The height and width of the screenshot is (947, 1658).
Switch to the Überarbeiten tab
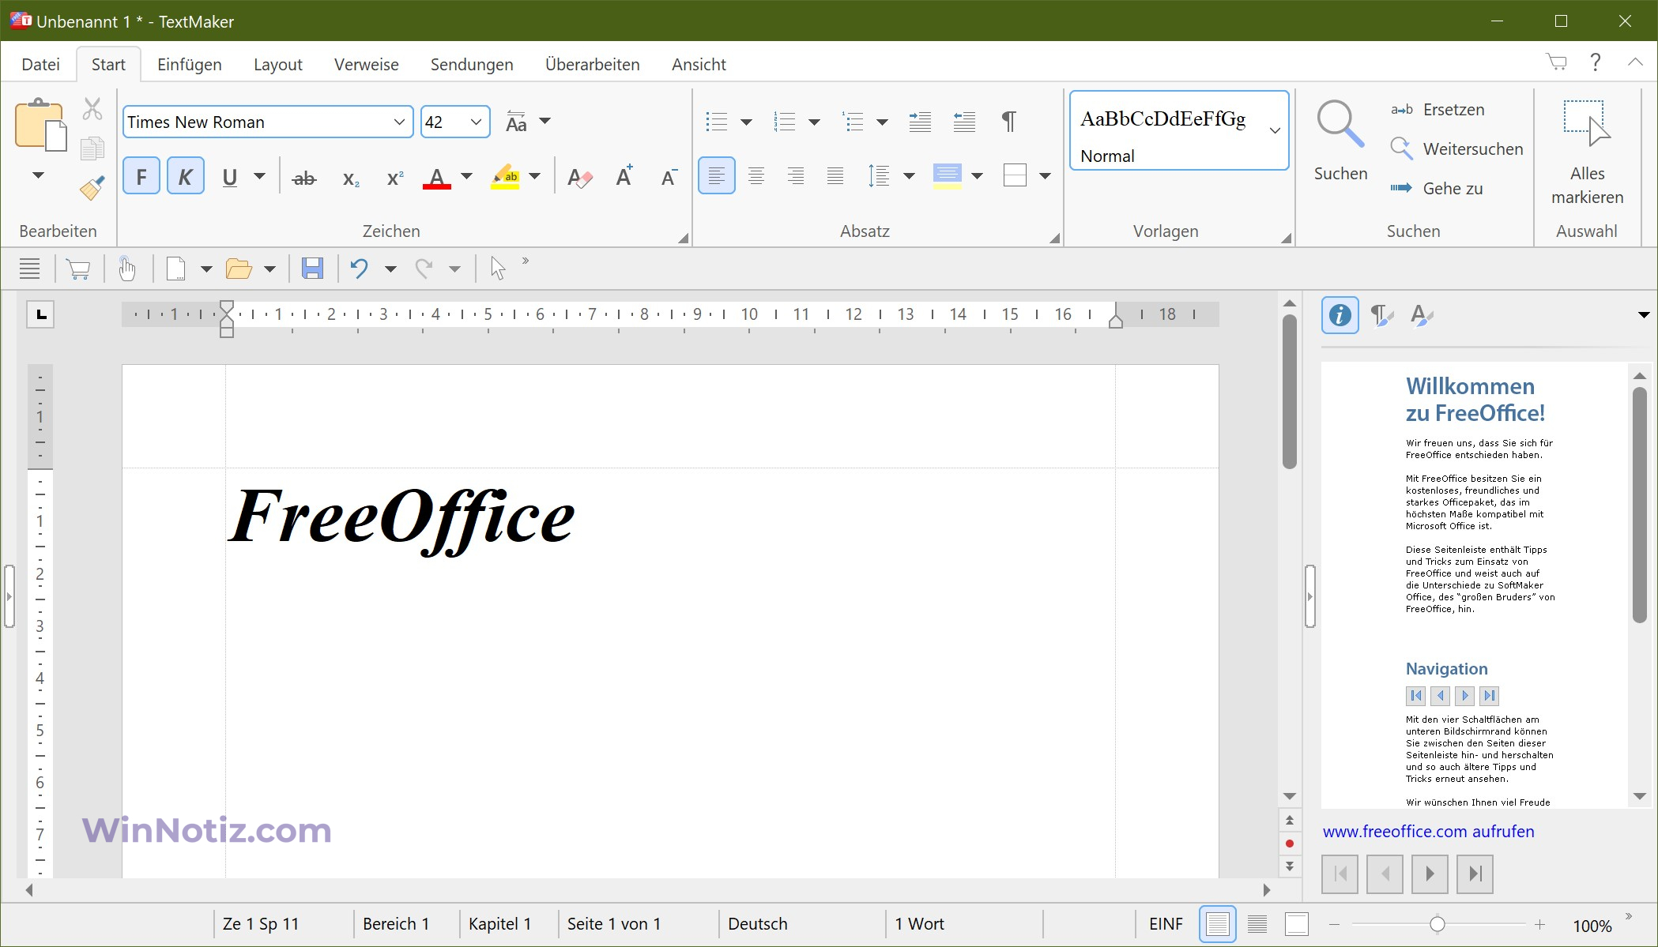coord(593,64)
